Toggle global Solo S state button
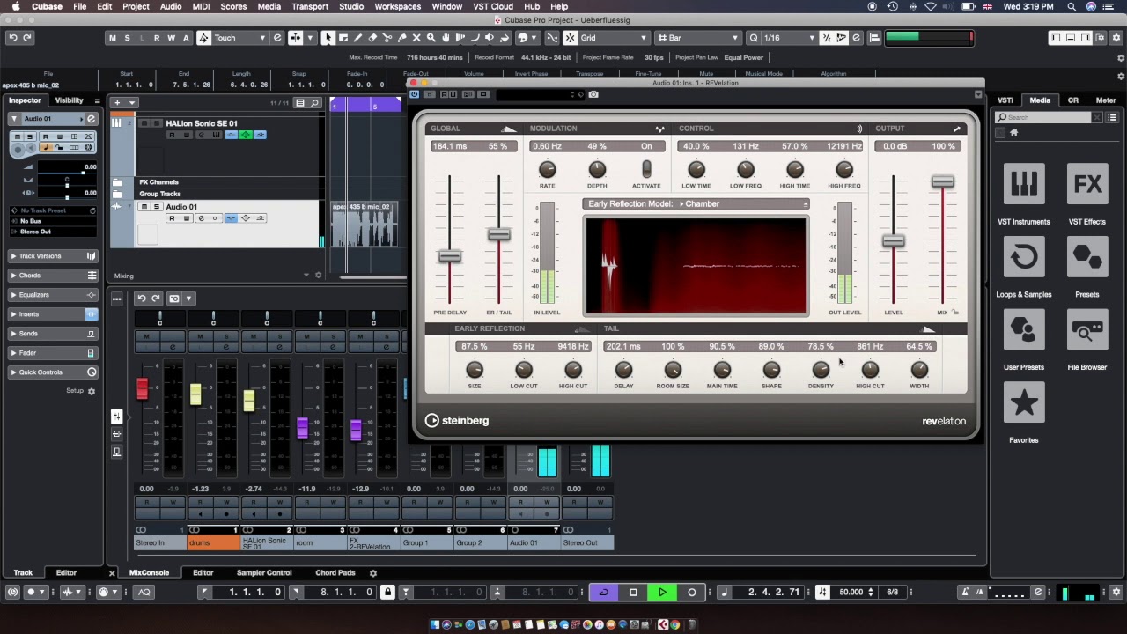This screenshot has height=634, width=1127. [127, 38]
